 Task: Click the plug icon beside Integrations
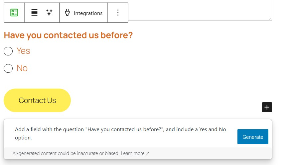(x=67, y=13)
